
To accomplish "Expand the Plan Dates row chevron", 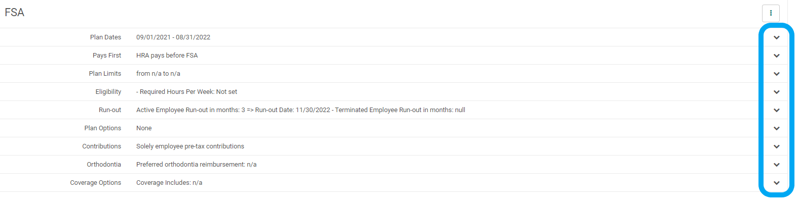I will pos(776,37).
